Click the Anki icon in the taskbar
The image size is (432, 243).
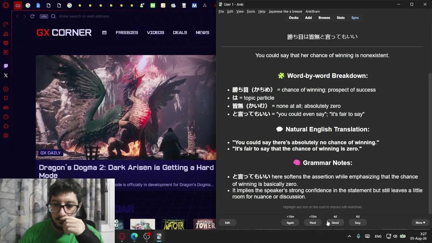159,236
